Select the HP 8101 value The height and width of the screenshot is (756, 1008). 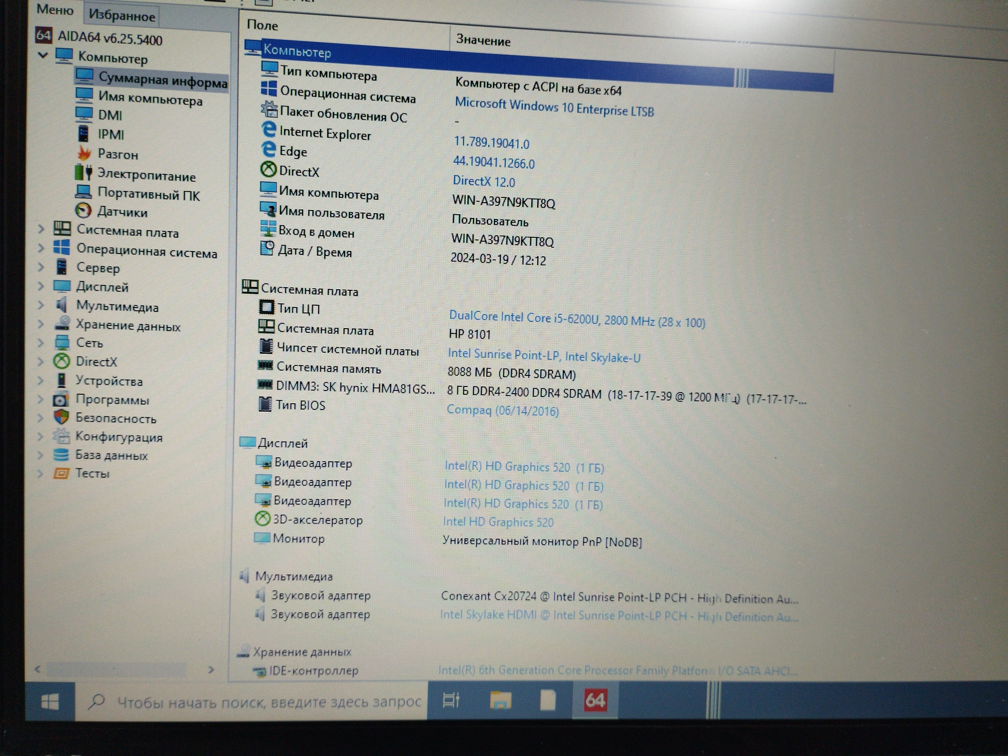point(469,334)
